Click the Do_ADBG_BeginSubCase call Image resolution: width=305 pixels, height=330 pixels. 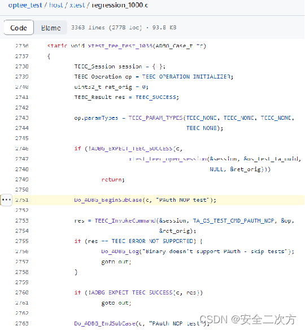coord(108,200)
